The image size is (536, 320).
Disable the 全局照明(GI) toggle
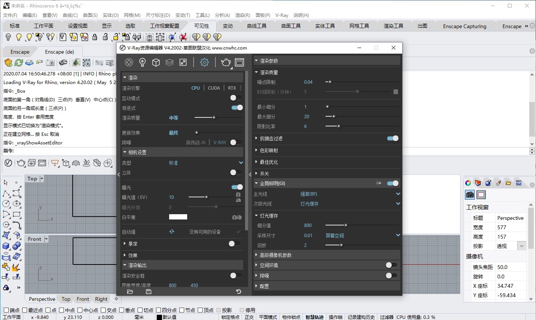pyautogui.click(x=393, y=183)
